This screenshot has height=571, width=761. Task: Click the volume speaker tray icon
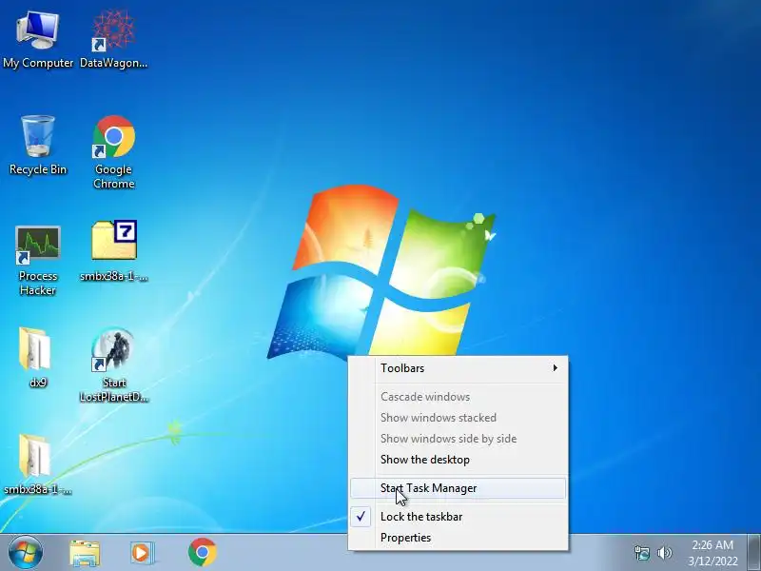pyautogui.click(x=664, y=553)
